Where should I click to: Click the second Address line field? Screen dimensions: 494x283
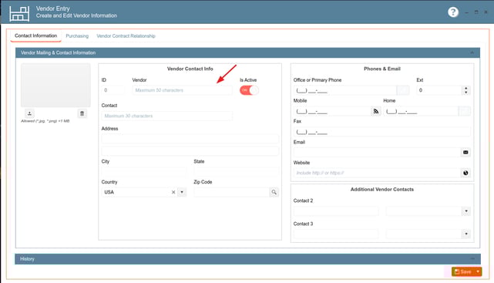pos(190,151)
